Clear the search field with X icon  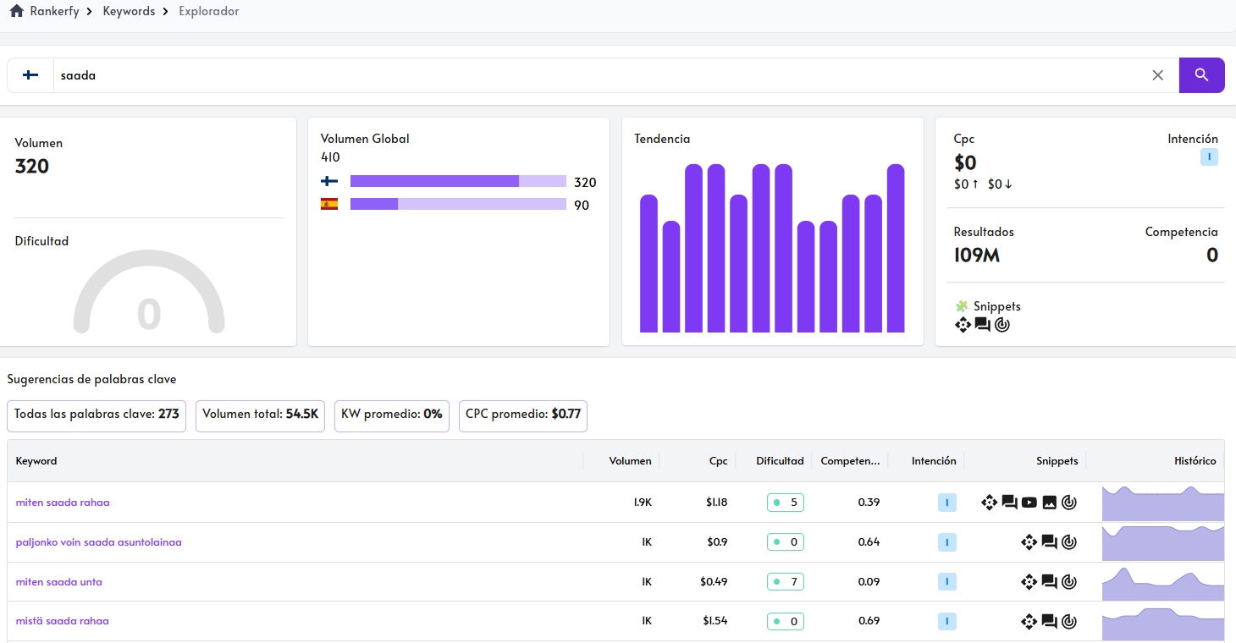pyautogui.click(x=1158, y=75)
